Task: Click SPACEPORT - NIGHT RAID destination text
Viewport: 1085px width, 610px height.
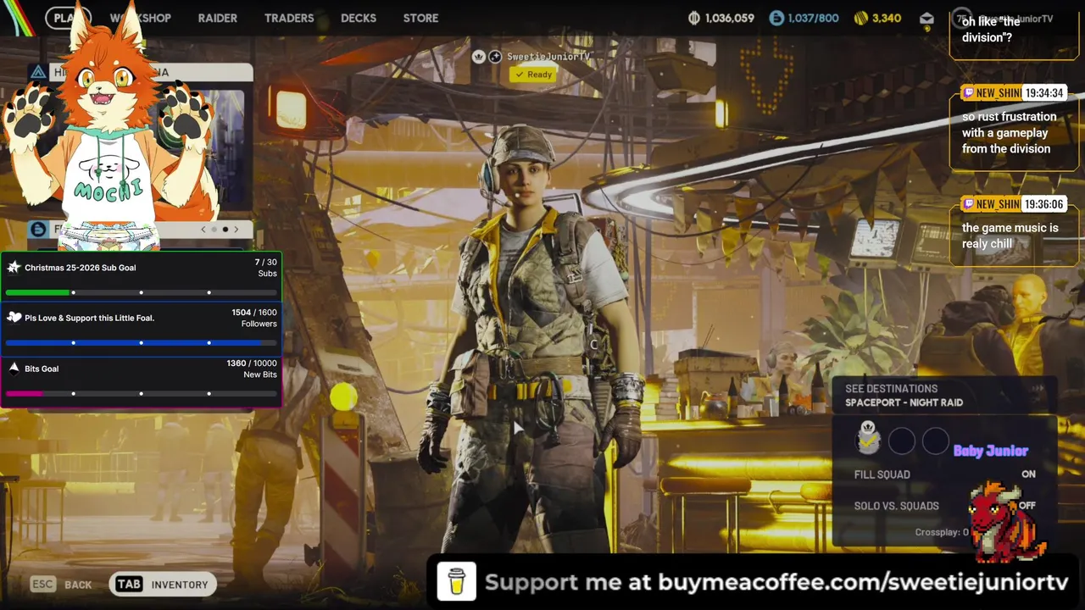Action: (x=904, y=402)
